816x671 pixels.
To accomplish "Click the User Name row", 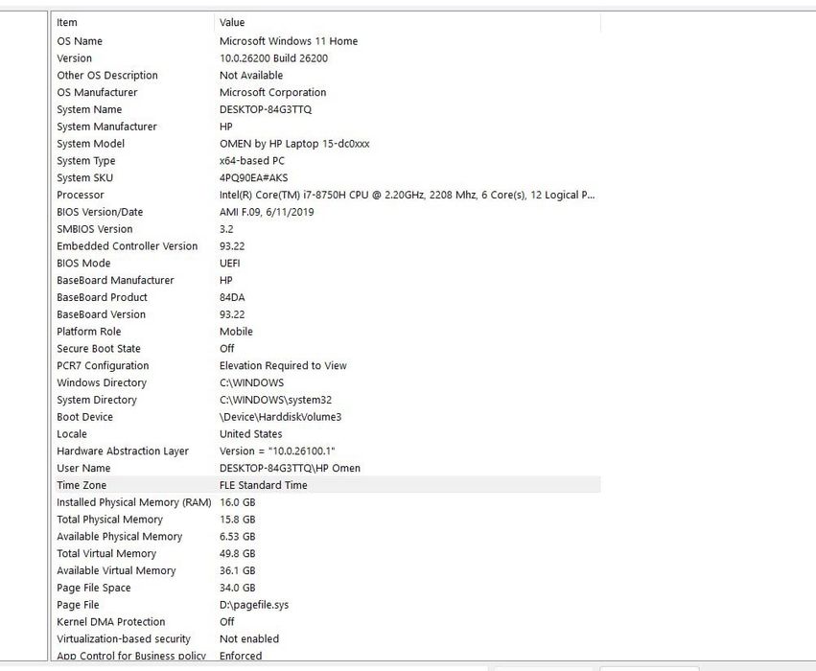I will click(x=83, y=469).
